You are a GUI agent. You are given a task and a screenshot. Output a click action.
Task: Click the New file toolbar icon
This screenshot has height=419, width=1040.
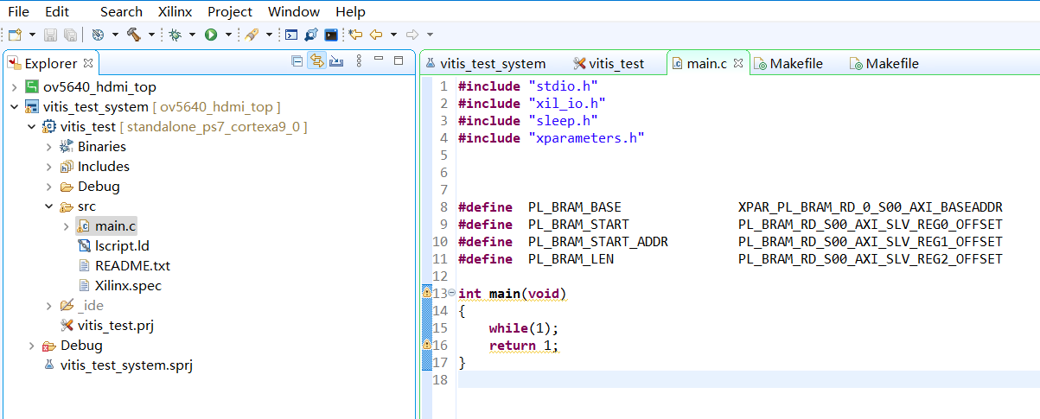15,35
